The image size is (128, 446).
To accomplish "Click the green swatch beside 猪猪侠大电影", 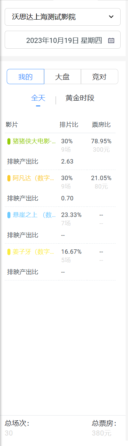I will (x=9, y=141).
